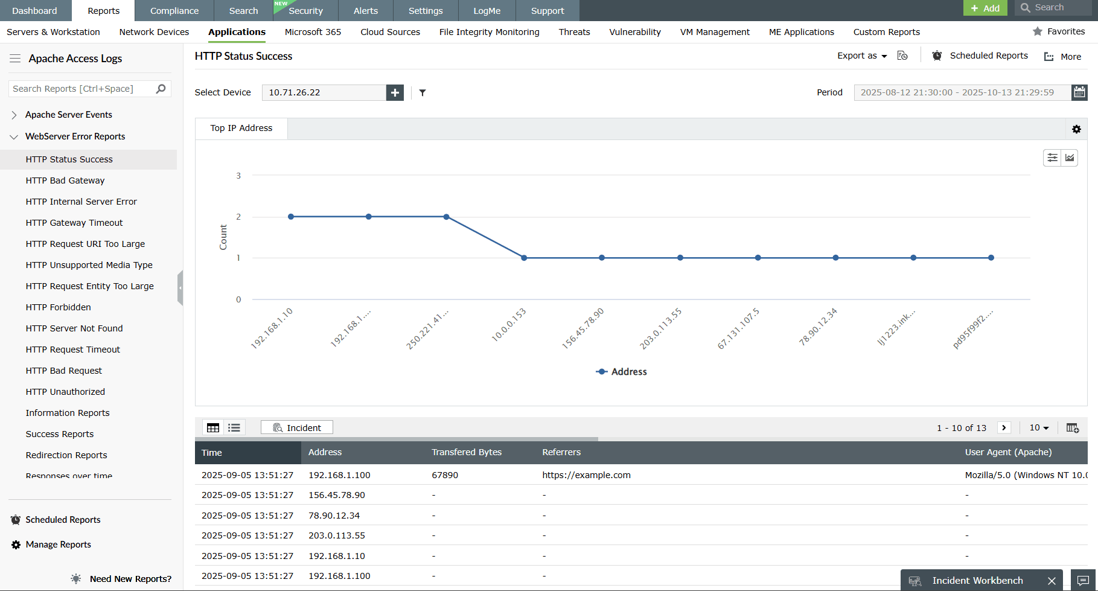
Task: Click the add column icon above the table
Action: [1073, 427]
